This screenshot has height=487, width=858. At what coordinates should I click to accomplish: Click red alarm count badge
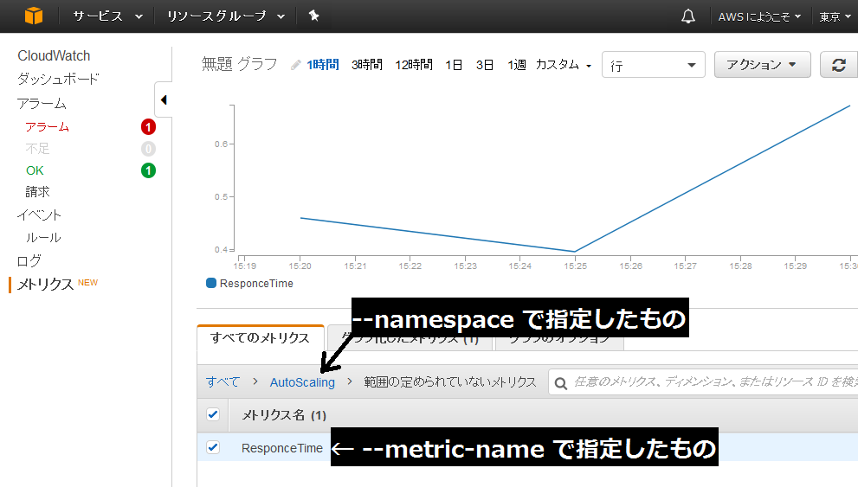pos(148,127)
